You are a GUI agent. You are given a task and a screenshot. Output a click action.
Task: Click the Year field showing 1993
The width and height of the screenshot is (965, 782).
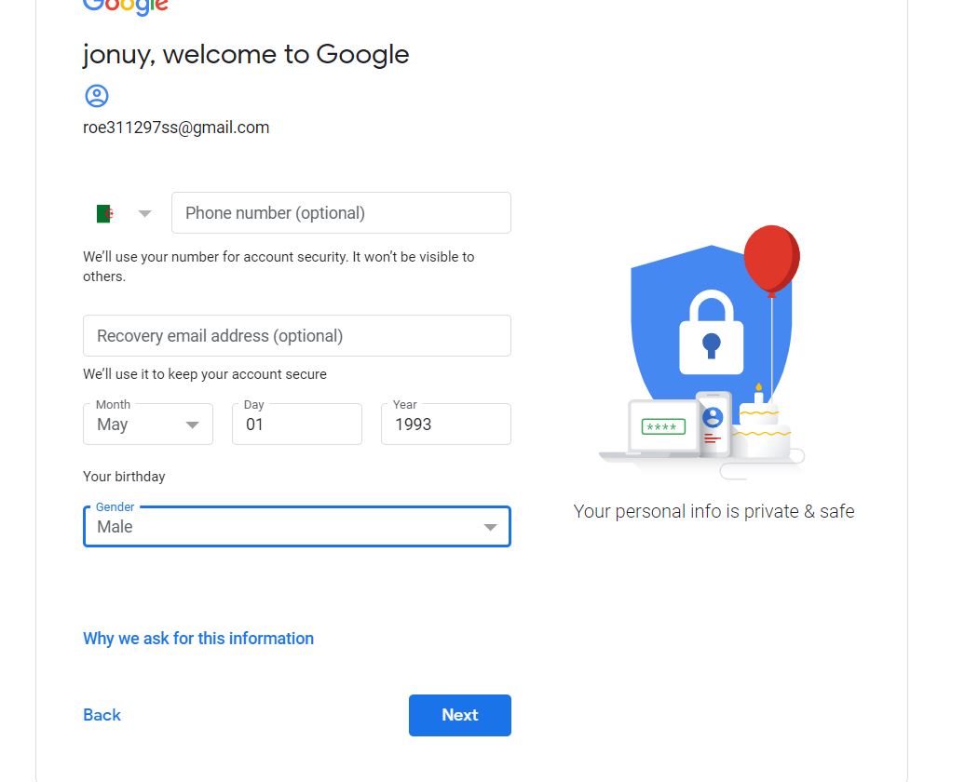(x=445, y=424)
